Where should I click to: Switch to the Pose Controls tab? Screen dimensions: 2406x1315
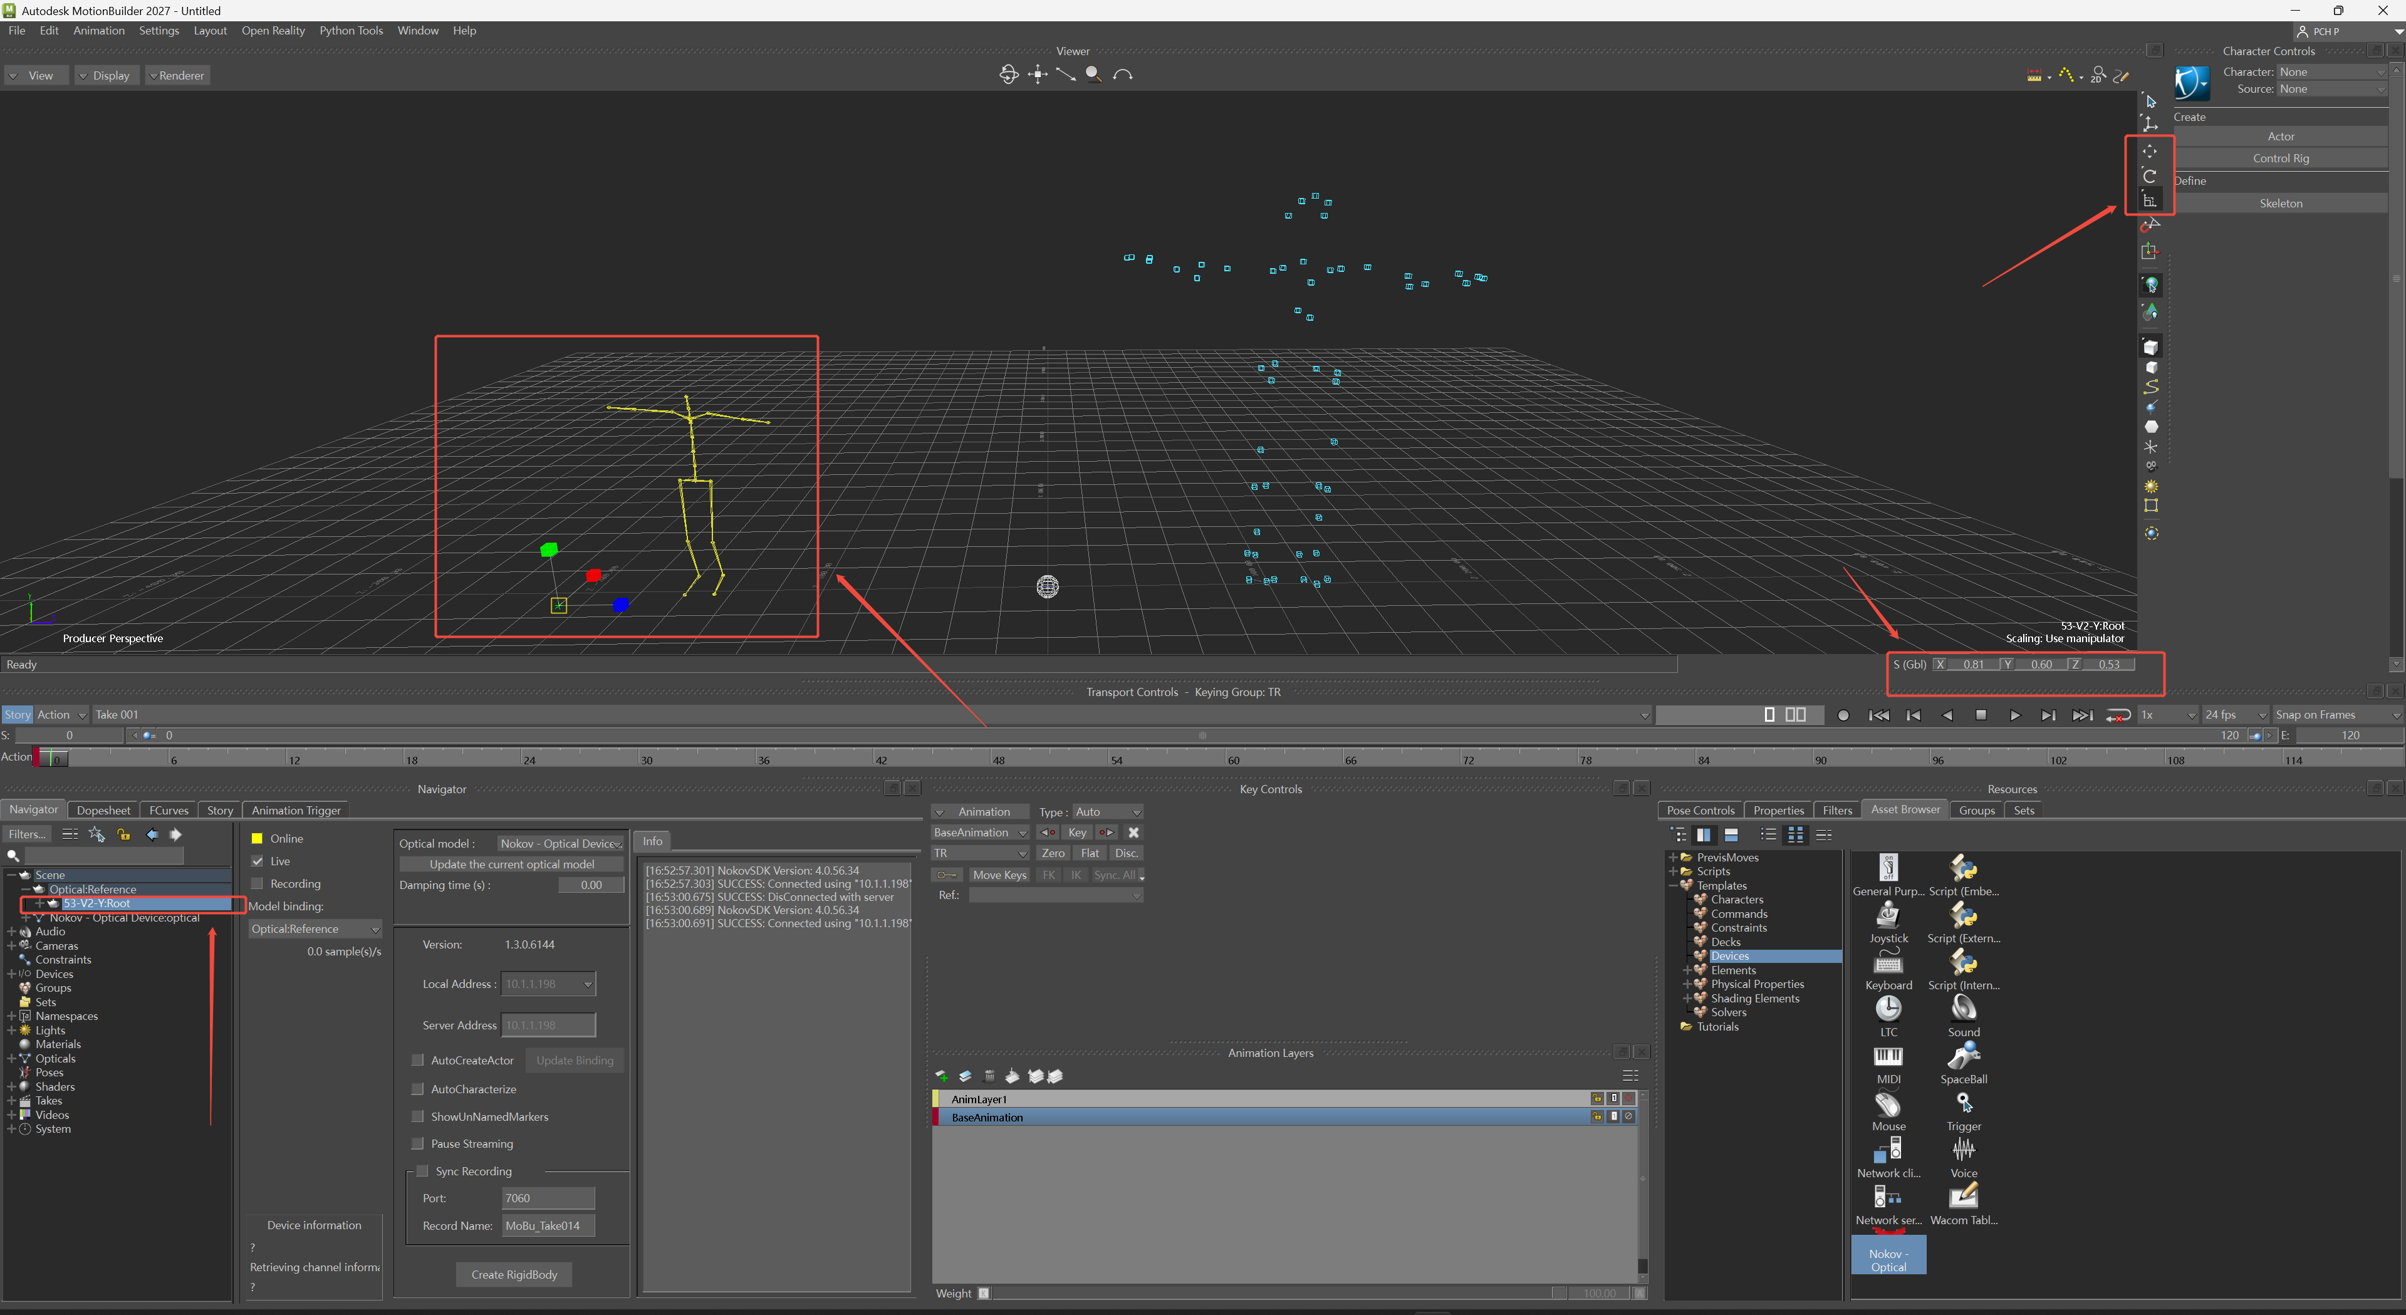1700,811
